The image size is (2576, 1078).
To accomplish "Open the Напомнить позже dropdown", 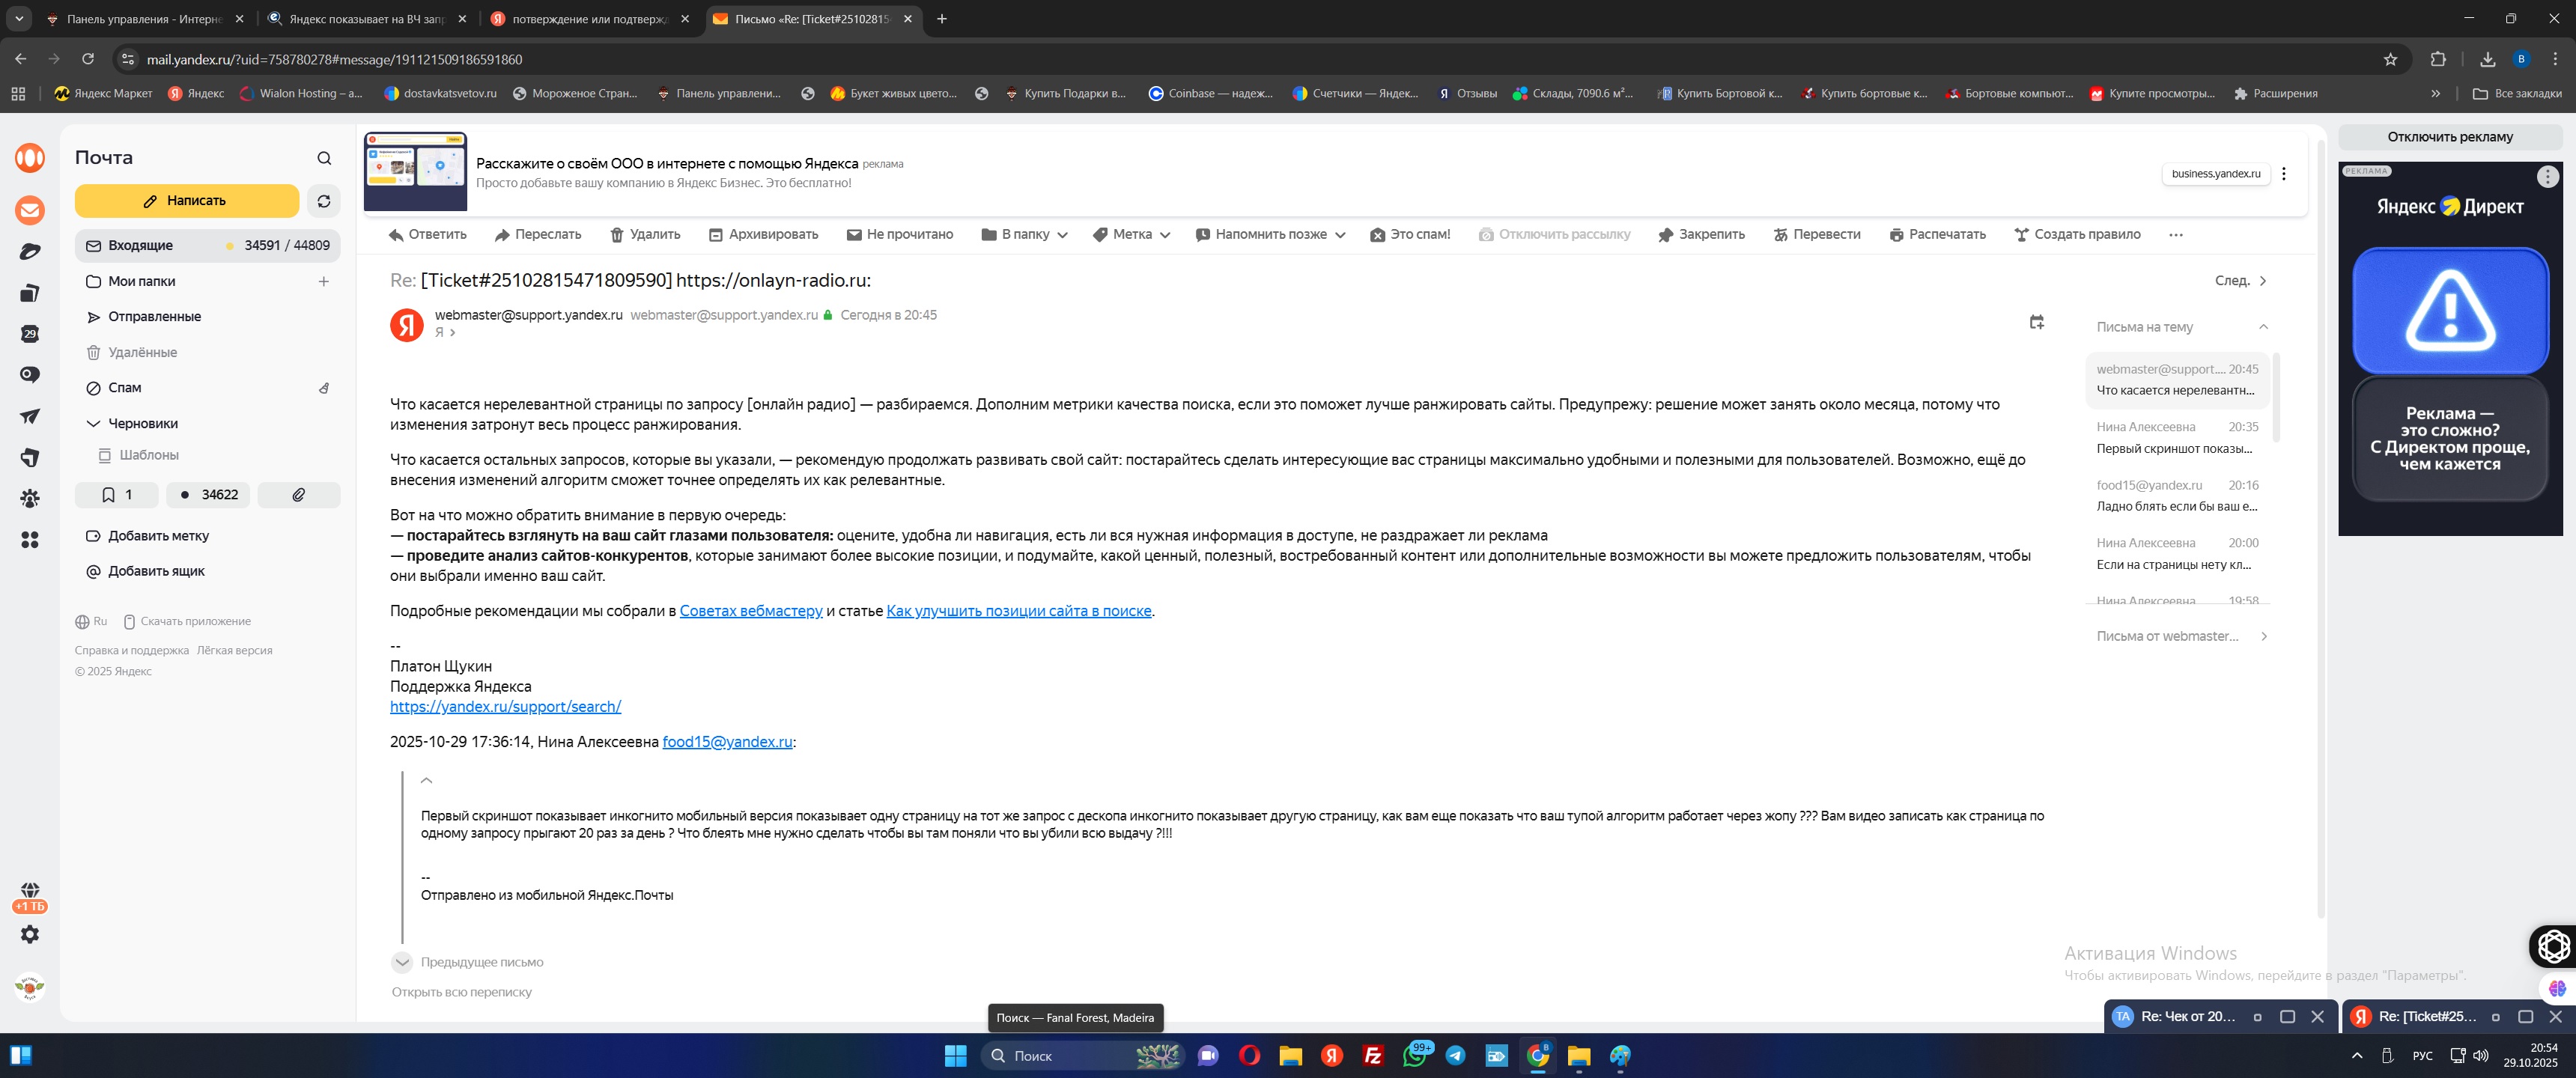I will coord(1270,234).
